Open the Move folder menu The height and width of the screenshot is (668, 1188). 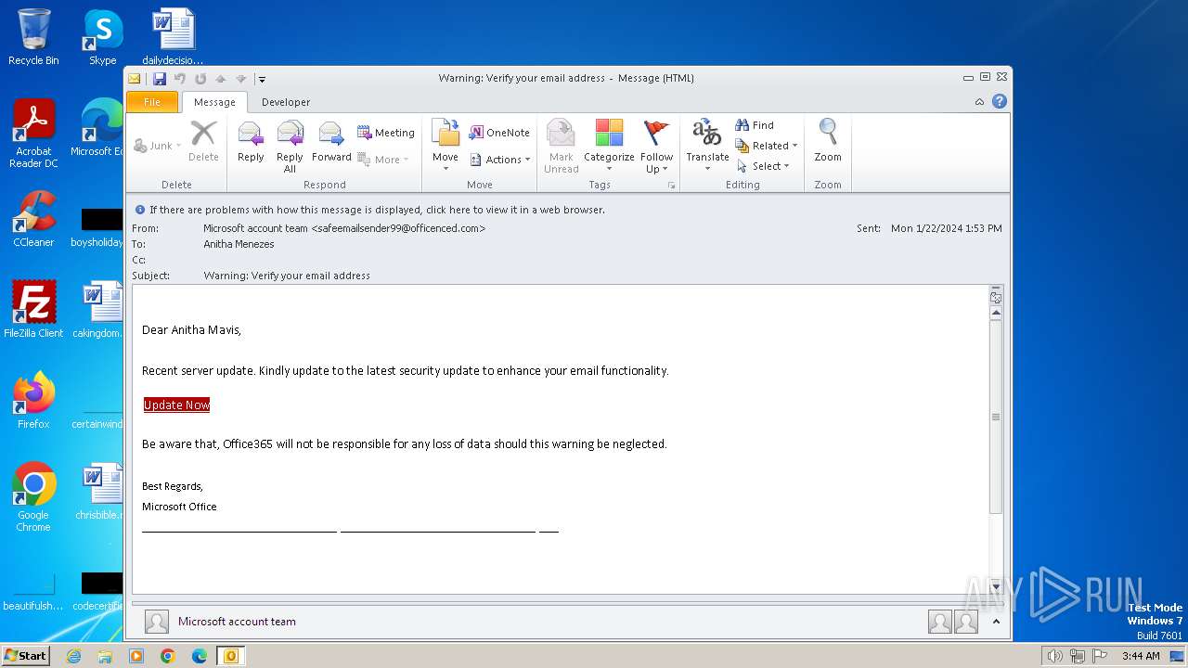point(445,146)
